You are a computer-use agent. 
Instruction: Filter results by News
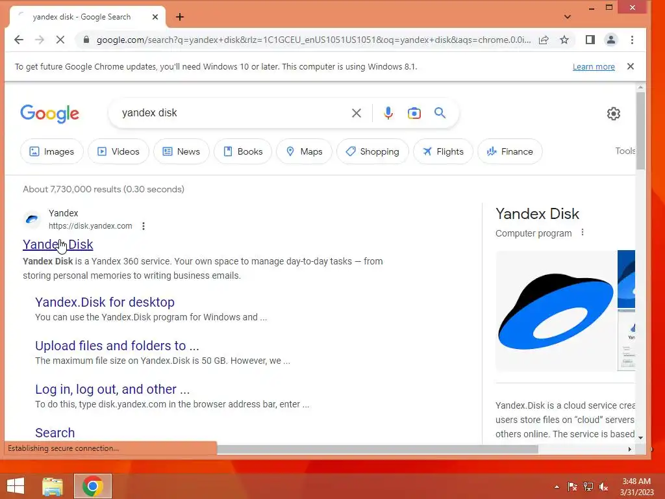tap(181, 151)
